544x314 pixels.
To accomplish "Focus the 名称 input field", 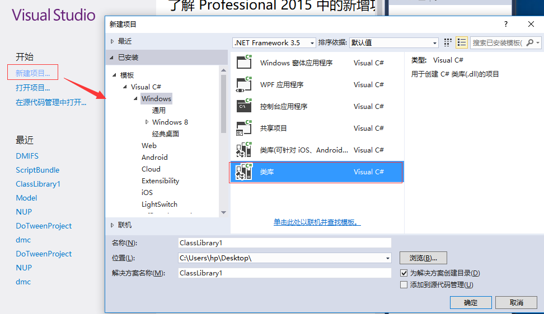I will click(284, 243).
